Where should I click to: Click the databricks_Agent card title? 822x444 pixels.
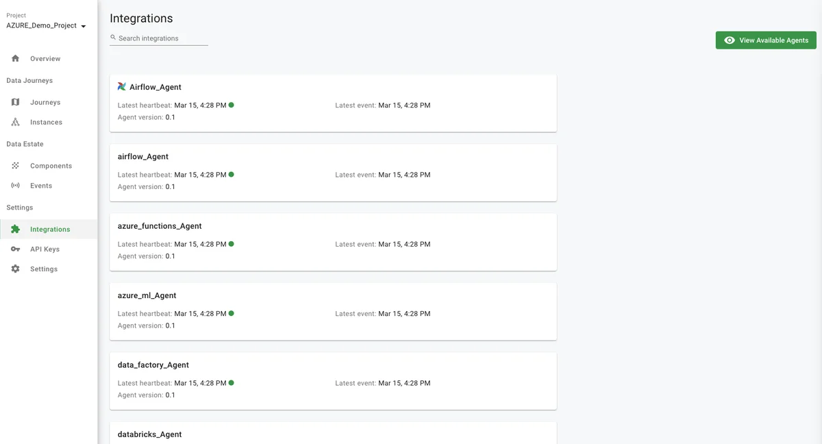pos(149,434)
